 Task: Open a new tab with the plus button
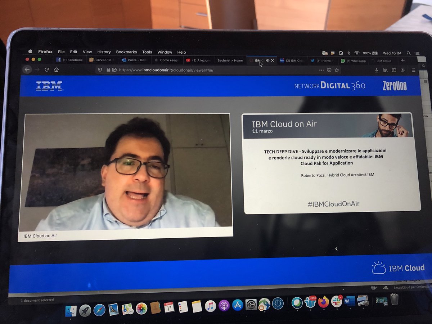[402, 60]
